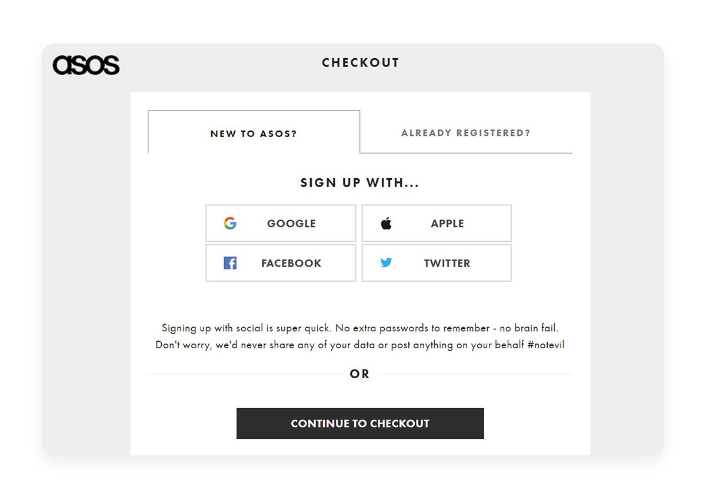Open the Already Registered? tab

[466, 132]
